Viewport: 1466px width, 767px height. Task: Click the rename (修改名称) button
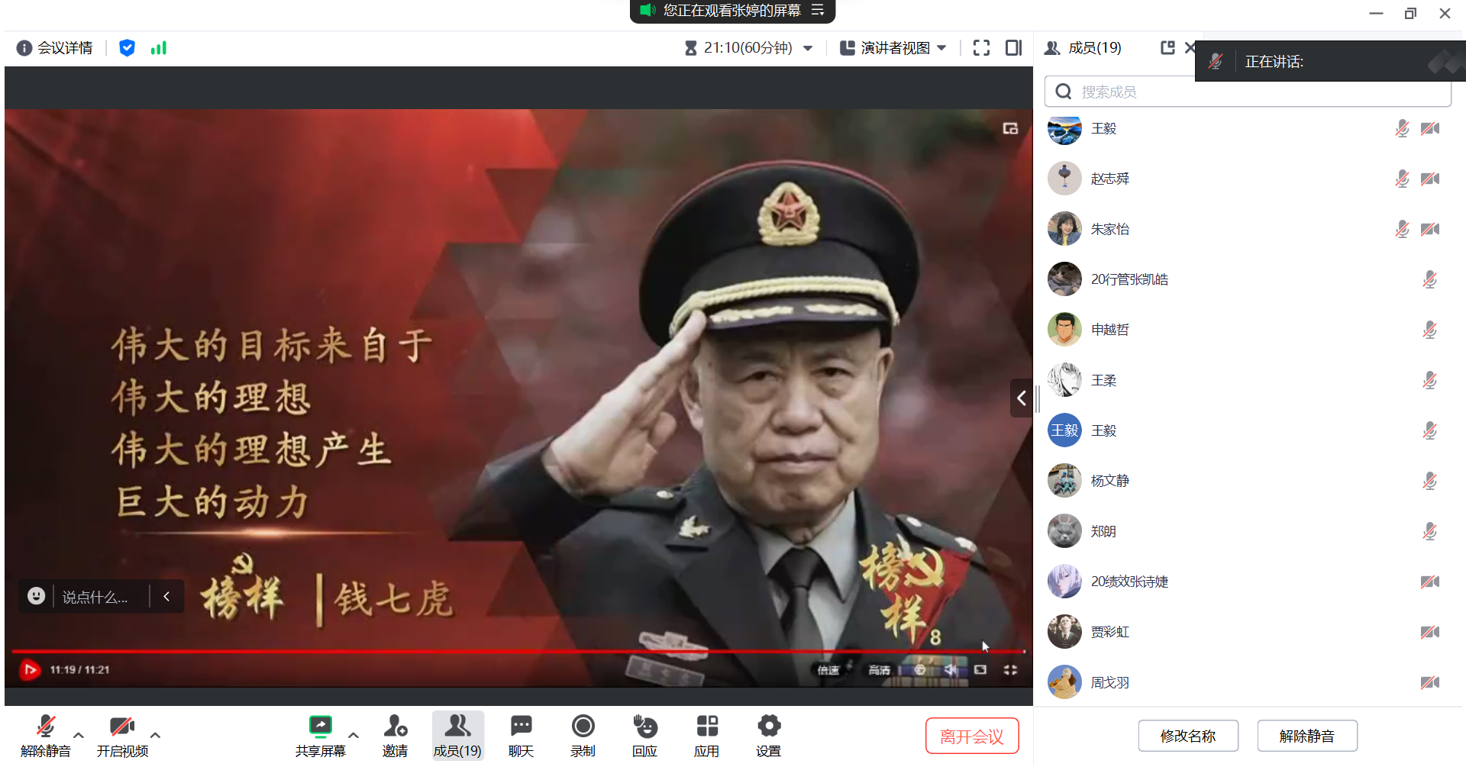pos(1187,736)
